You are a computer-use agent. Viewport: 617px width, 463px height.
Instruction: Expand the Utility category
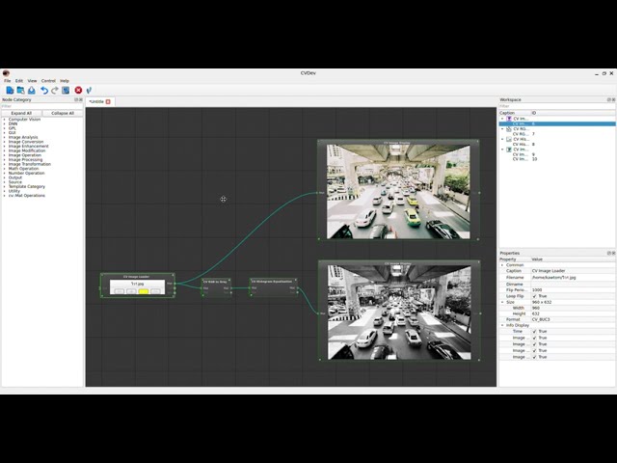coord(5,191)
